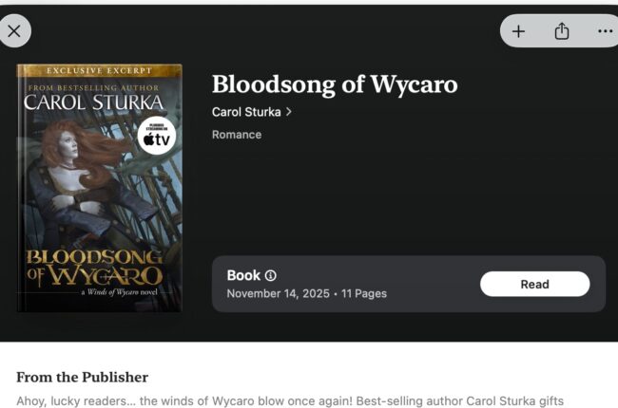Close the book details sheet
618x408 pixels.
click(14, 31)
